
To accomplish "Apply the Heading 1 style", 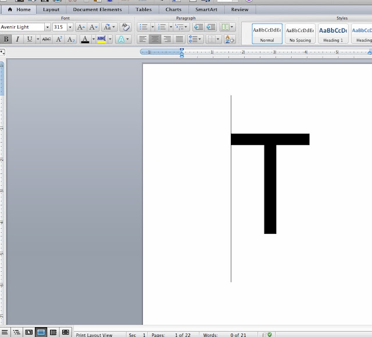I will pyautogui.click(x=333, y=34).
